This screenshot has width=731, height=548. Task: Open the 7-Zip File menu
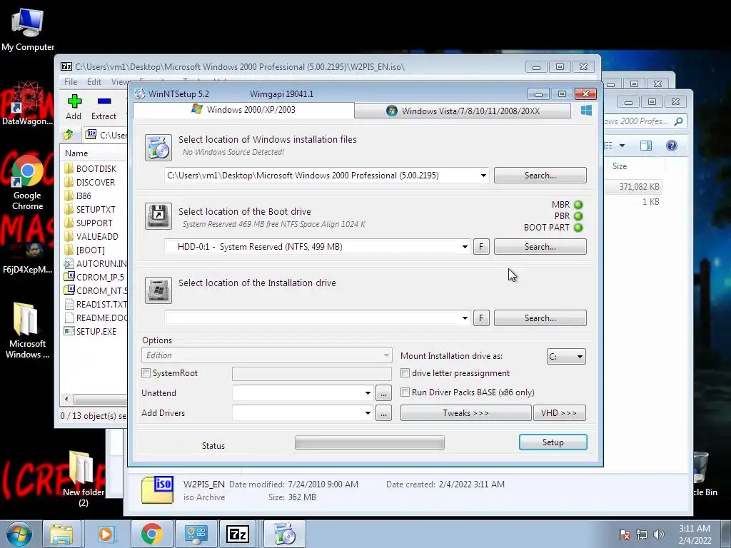click(x=71, y=81)
